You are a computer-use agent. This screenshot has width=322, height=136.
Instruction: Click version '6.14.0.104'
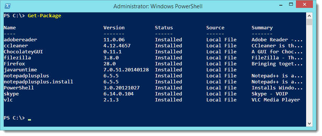[119, 94]
